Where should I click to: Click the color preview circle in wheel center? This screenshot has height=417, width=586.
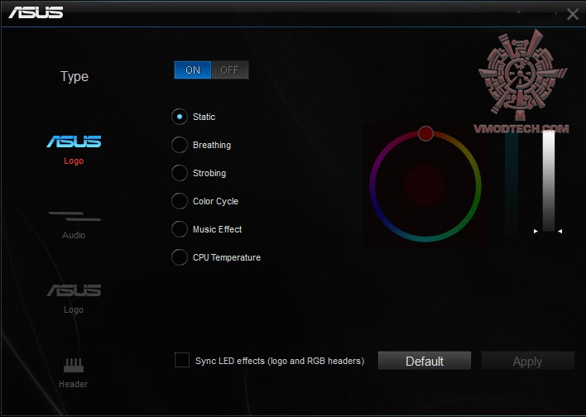425,185
